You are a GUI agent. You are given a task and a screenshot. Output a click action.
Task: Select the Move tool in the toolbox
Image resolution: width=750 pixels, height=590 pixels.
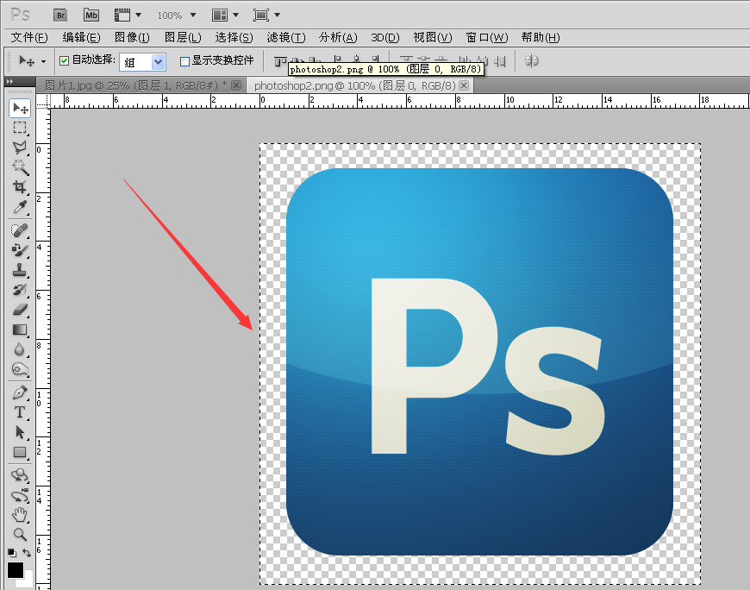pos(20,108)
